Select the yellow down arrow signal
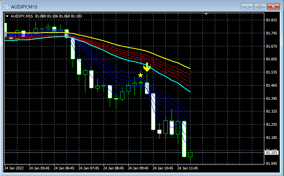The width and height of the screenshot is (284, 176). 147,67
